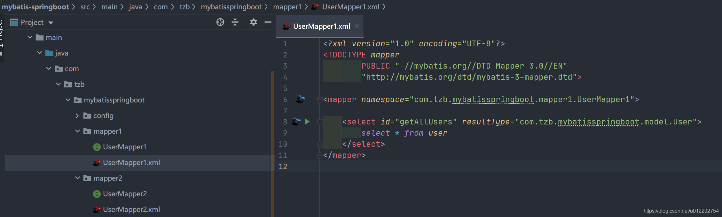Expand the config package
Screen dimensions: 722x217
click(77, 116)
